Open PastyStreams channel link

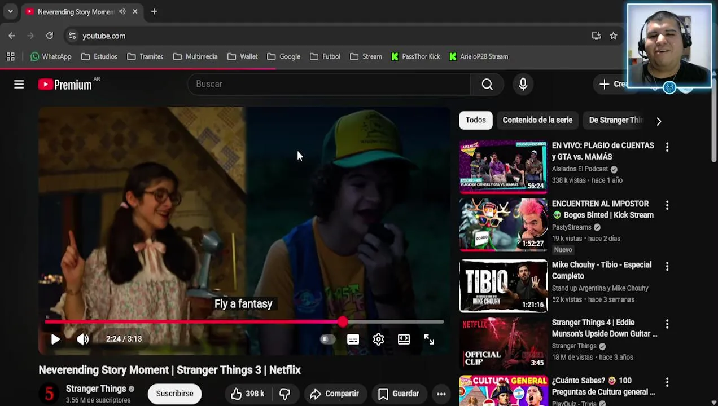point(571,227)
